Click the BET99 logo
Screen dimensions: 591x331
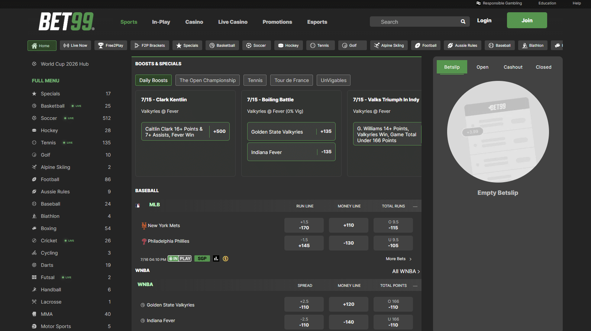[67, 21]
